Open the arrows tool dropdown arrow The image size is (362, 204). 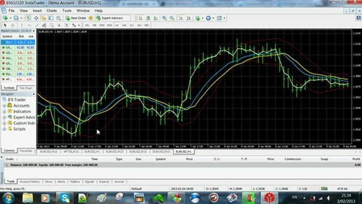79,25
